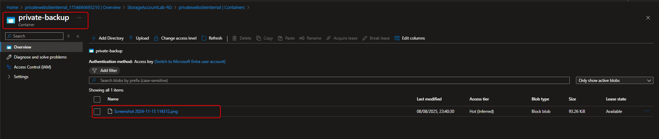This screenshot has height=139, width=659.
Task: Click the private-backup container icon in header
Action: (x=11, y=21)
